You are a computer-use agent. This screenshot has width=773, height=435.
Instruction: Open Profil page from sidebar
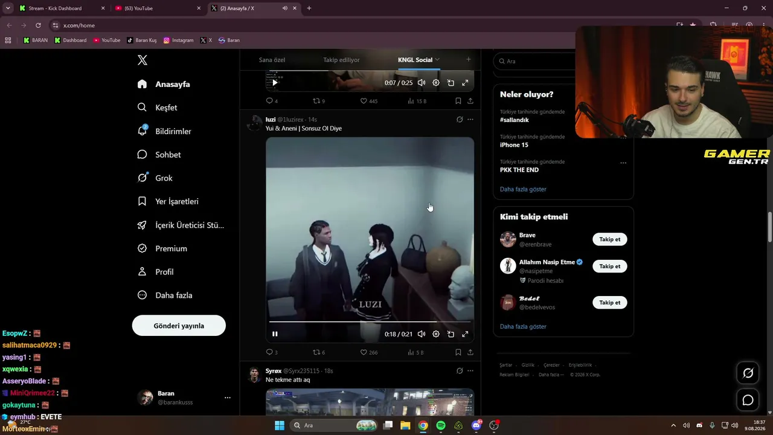click(x=156, y=272)
